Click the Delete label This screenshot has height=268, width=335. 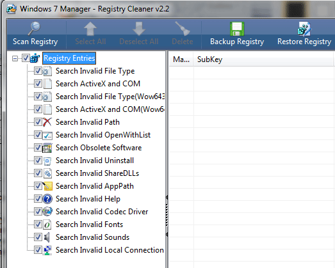[183, 42]
